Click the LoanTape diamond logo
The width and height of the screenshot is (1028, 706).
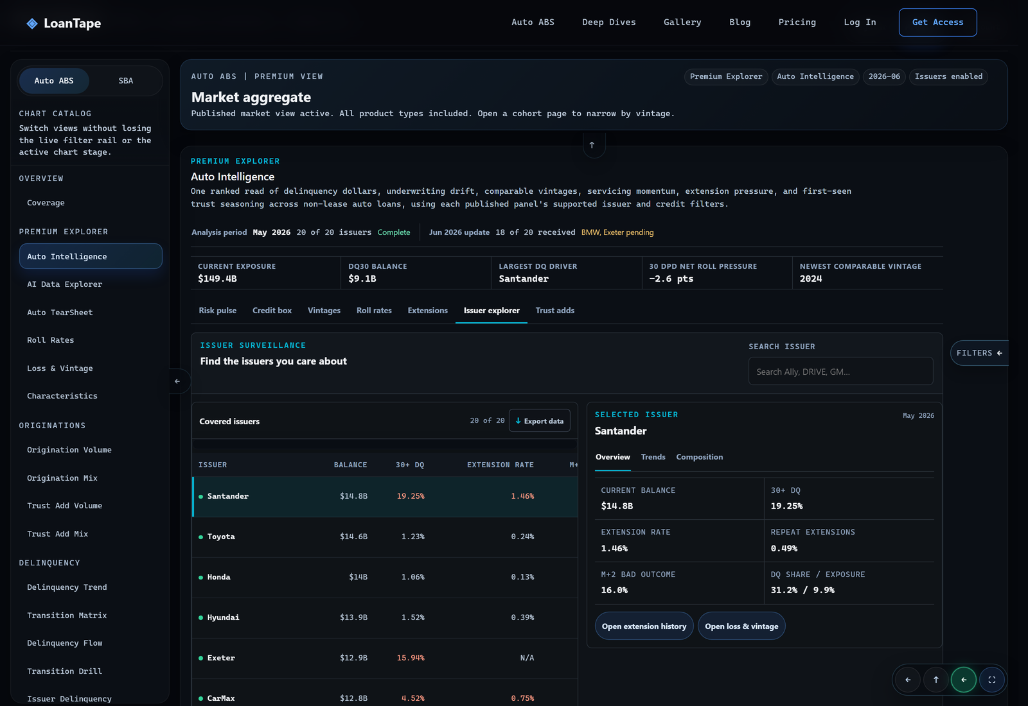(32, 24)
